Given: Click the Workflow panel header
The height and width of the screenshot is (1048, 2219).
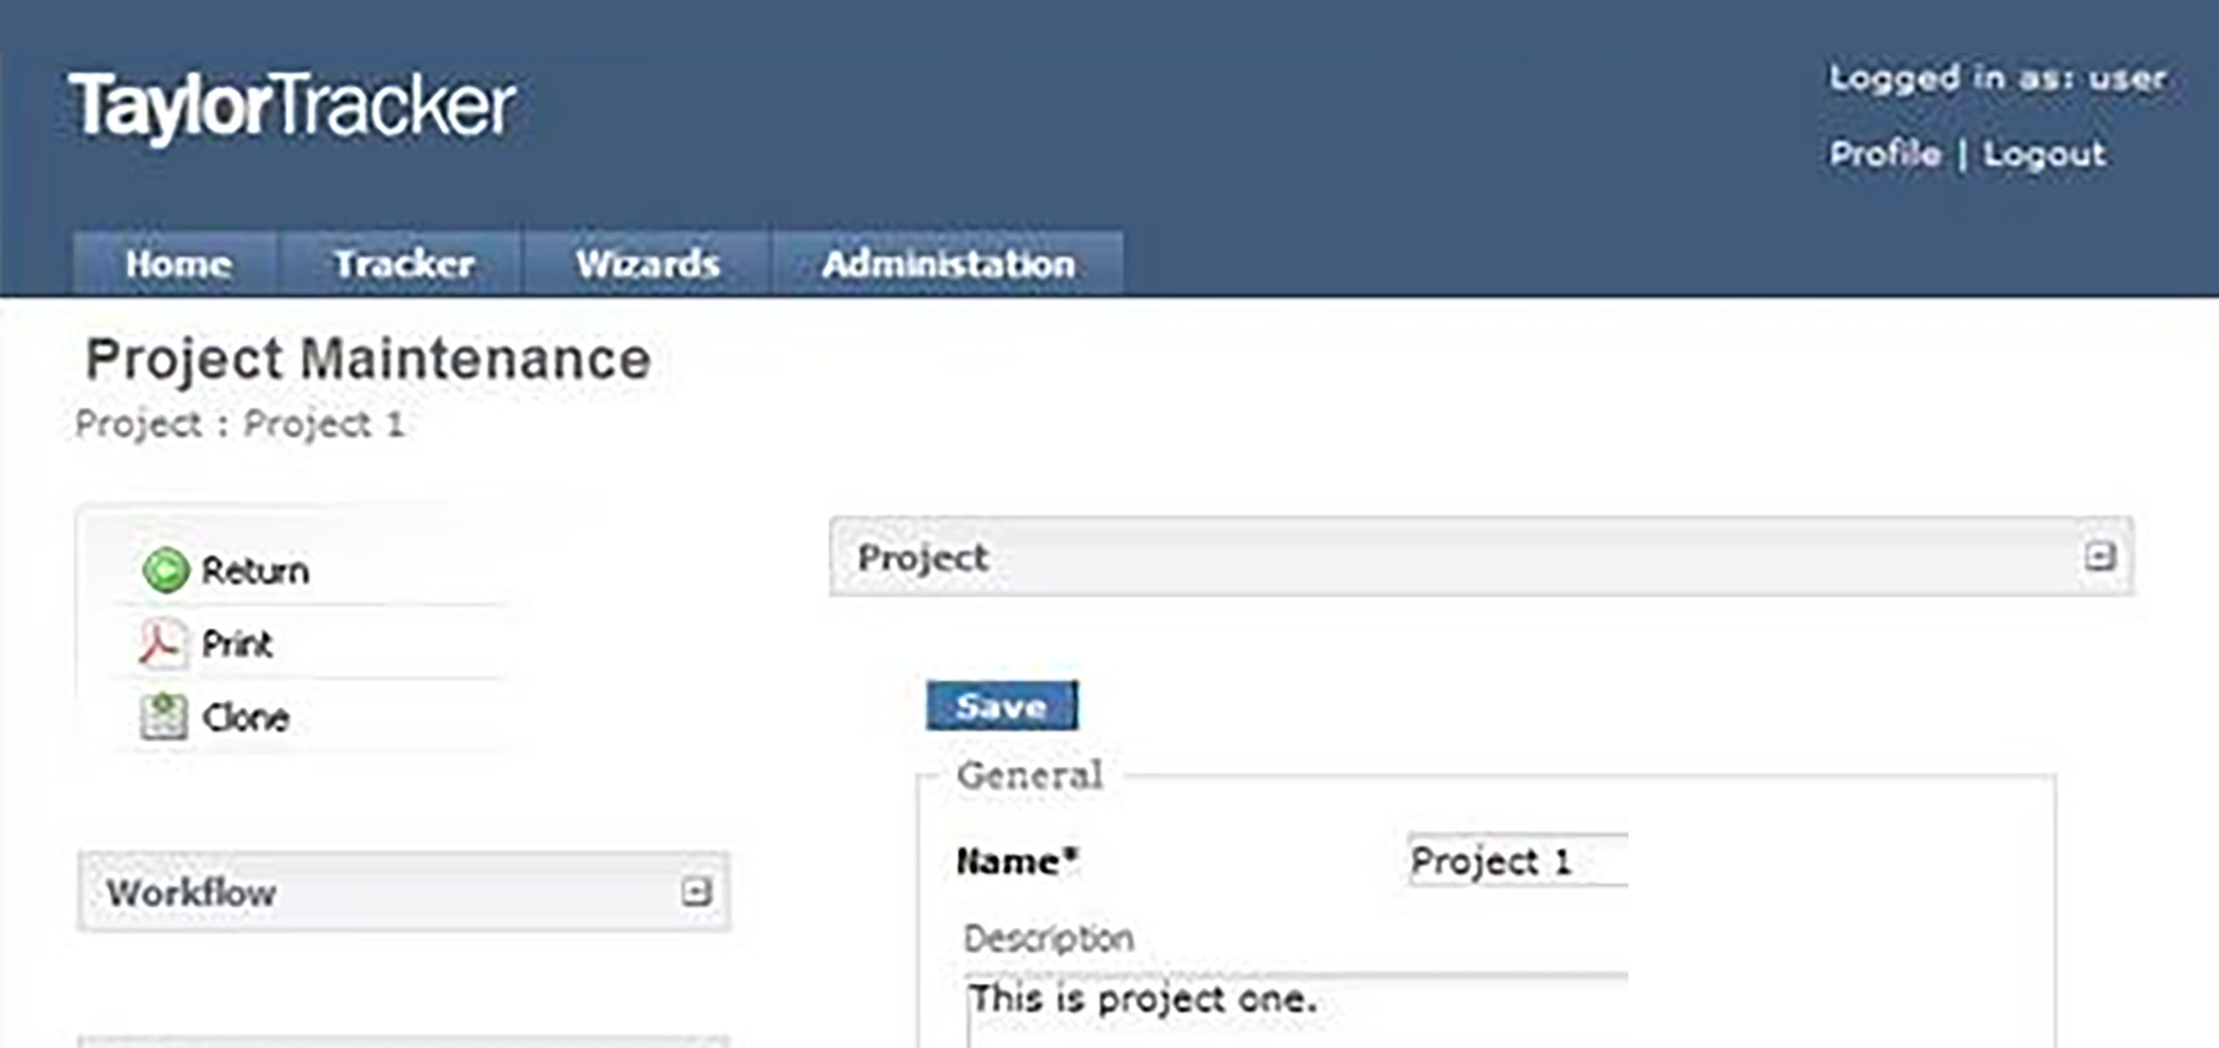Looking at the screenshot, I should point(403,892).
